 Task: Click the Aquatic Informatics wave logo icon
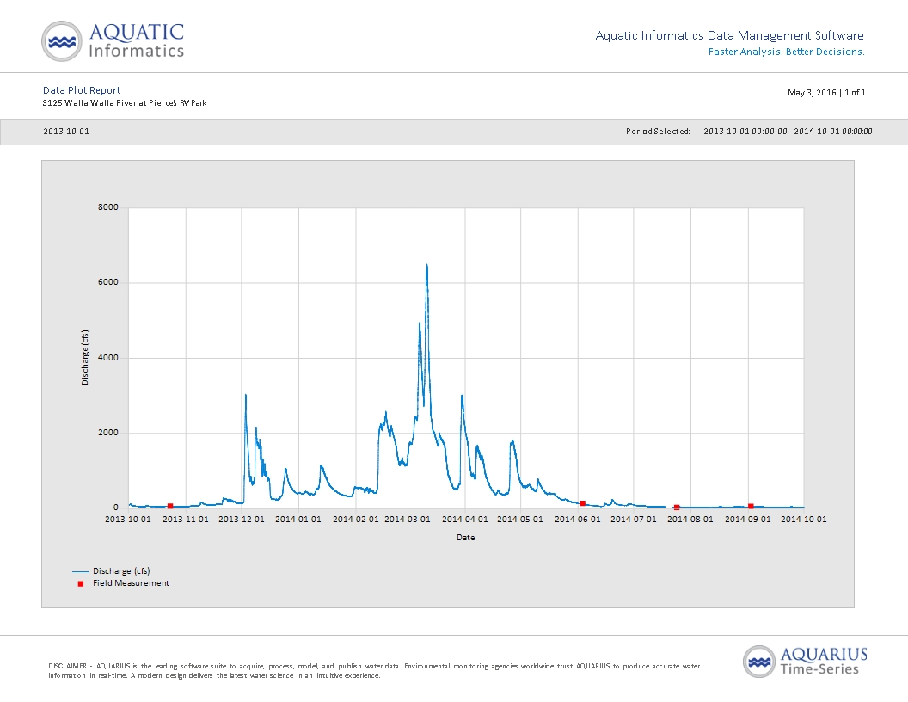(62, 41)
